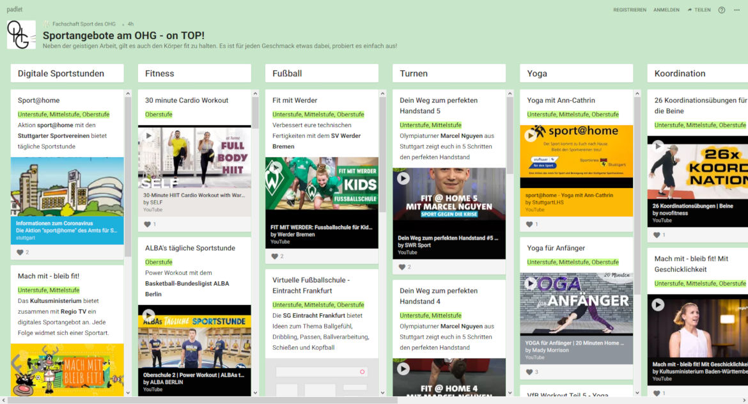Image resolution: width=748 pixels, height=404 pixels.
Task: Play the Full Body HIIT video
Action: (x=149, y=136)
